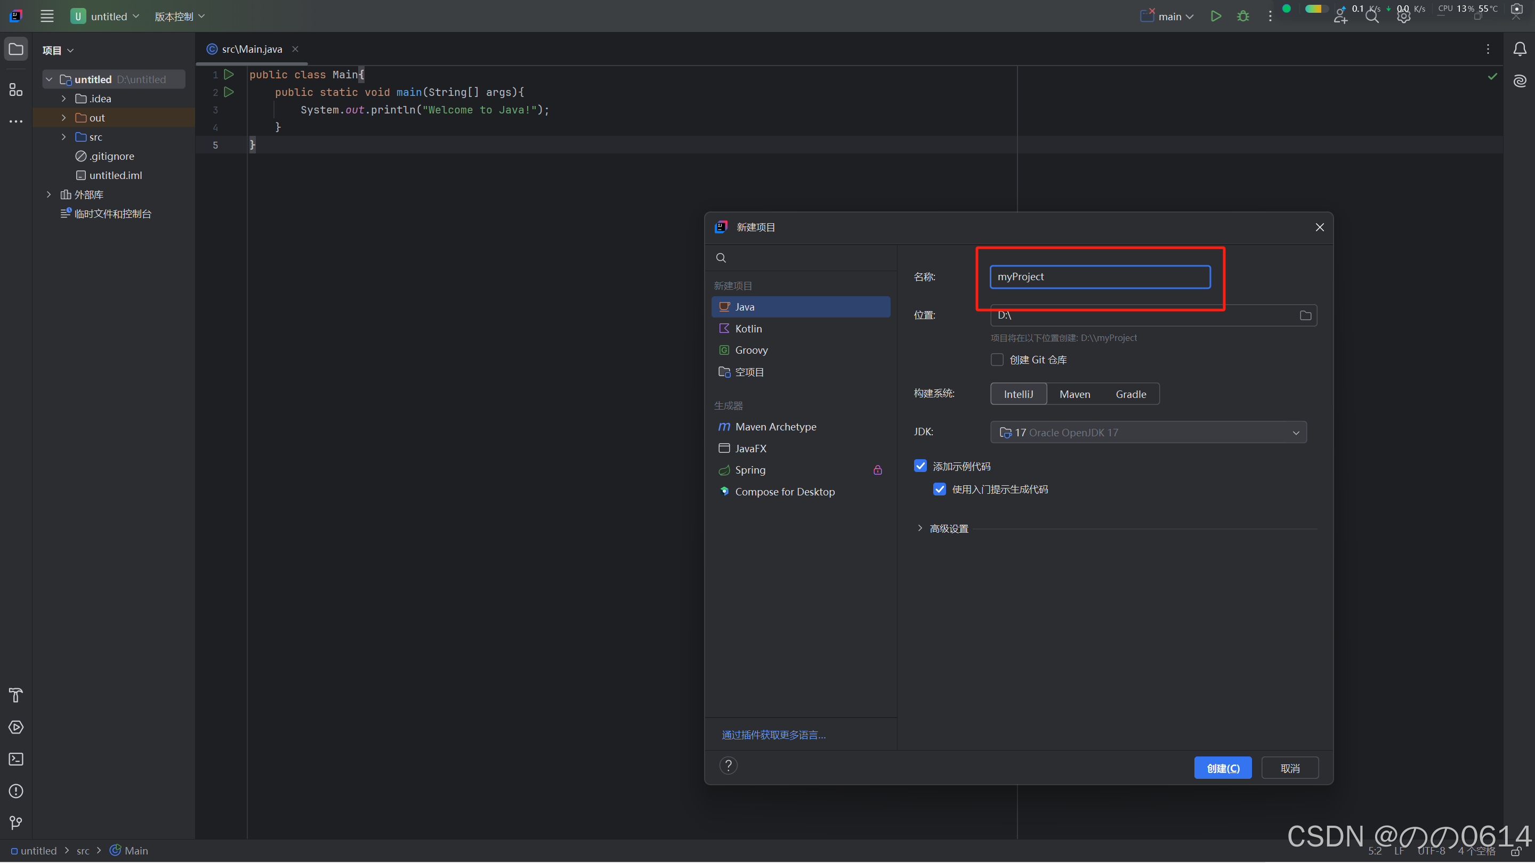Click the Debug bug icon
The image size is (1535, 863).
pos(1243,16)
